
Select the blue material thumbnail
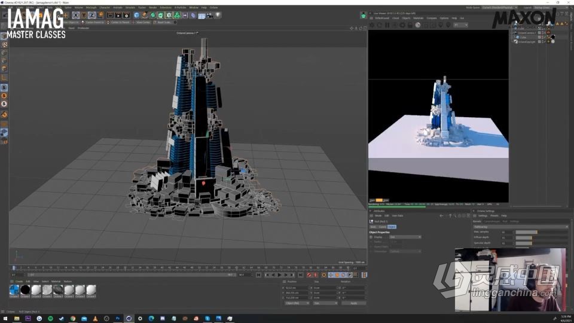[14, 290]
